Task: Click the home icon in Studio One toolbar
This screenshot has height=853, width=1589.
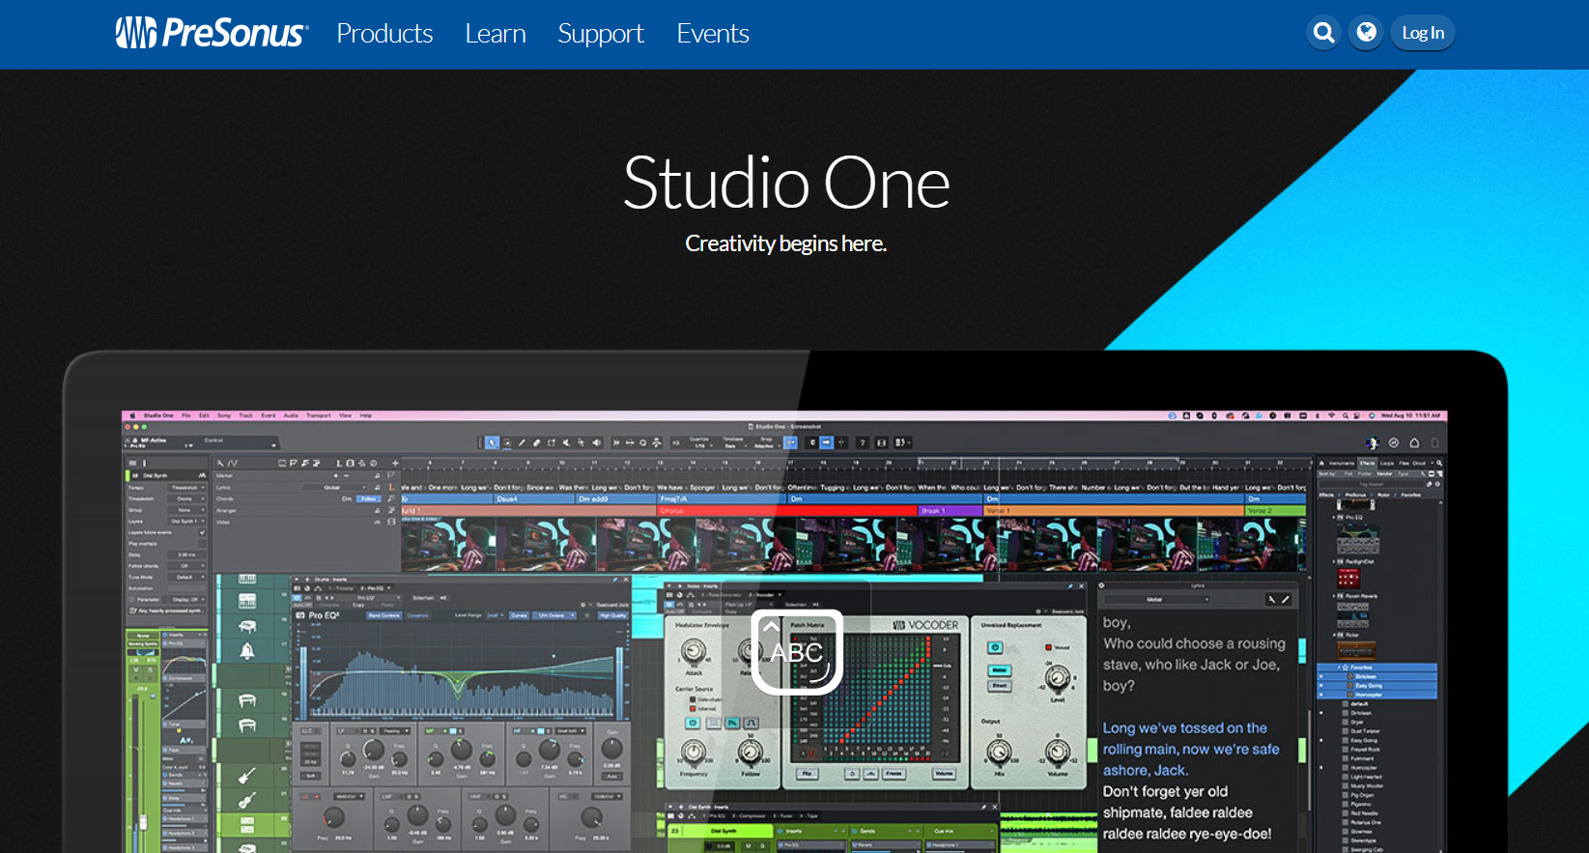Action: (x=1414, y=442)
